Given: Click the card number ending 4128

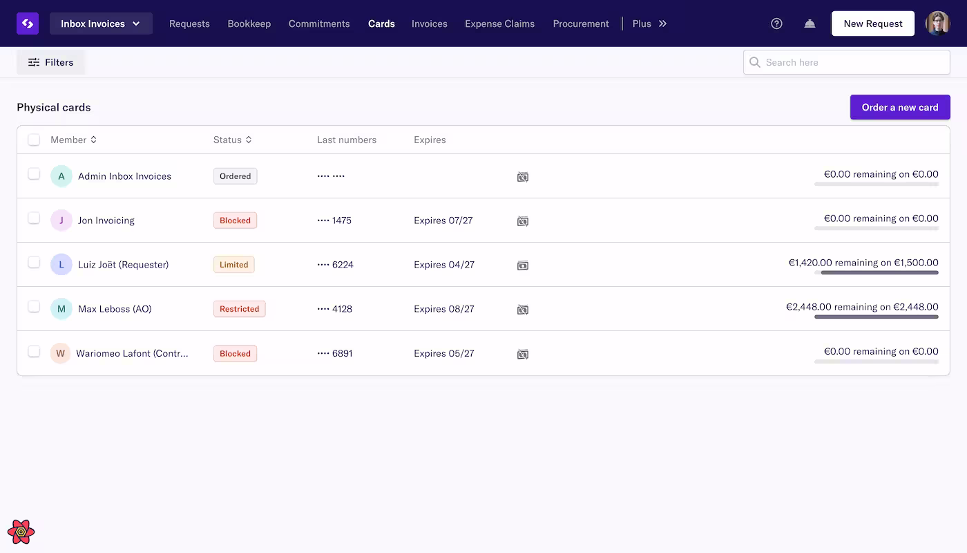Looking at the screenshot, I should pyautogui.click(x=335, y=309).
